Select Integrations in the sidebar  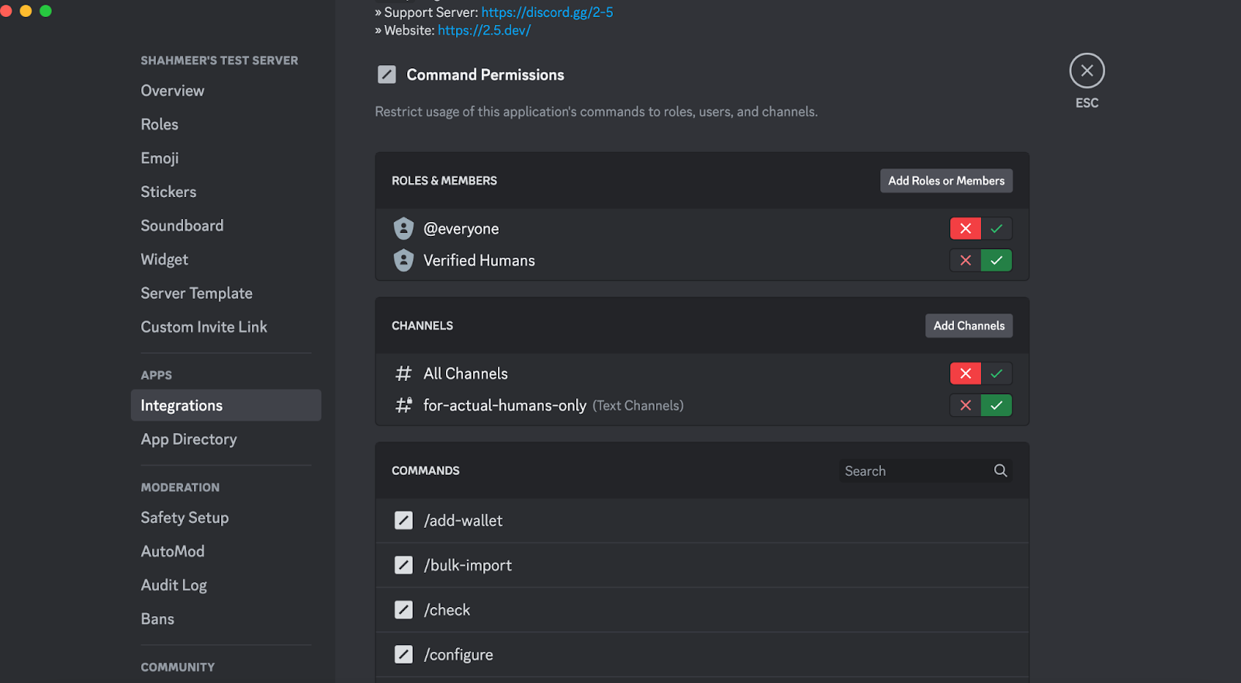pyautogui.click(x=226, y=405)
